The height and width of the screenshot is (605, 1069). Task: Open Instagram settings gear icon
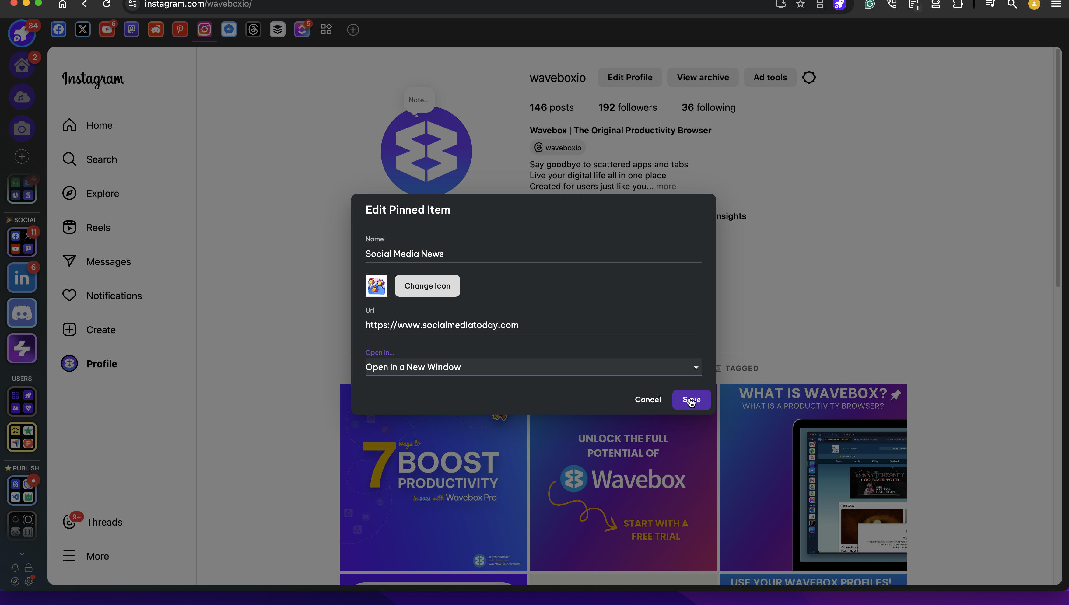809,77
